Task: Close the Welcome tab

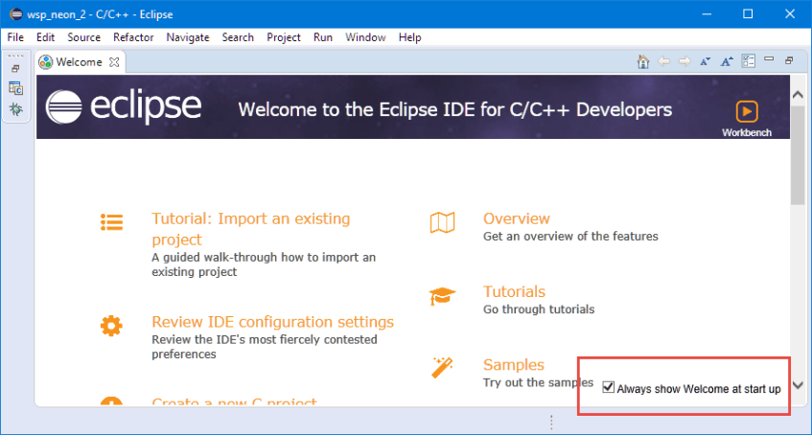Action: point(114,62)
